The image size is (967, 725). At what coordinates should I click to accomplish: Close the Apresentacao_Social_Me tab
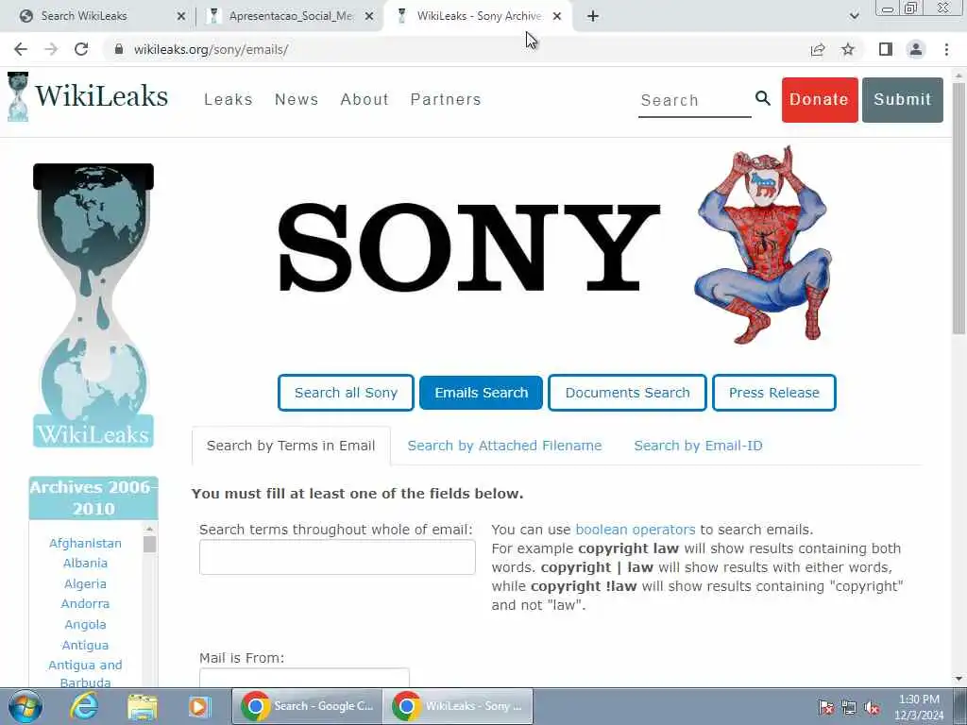369,16
